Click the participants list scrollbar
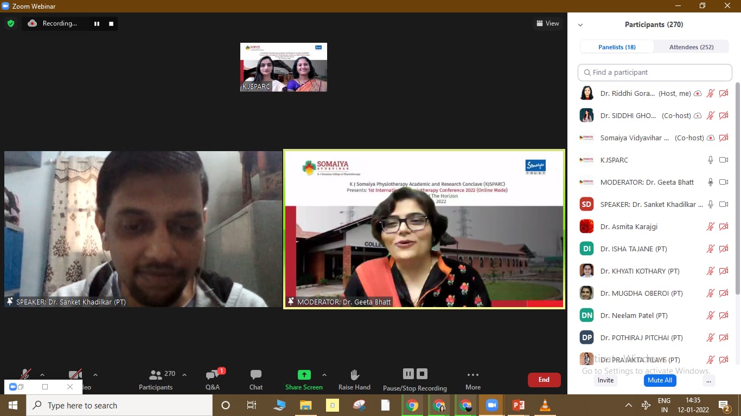Screen dimensions: 741x416 click(x=737, y=188)
